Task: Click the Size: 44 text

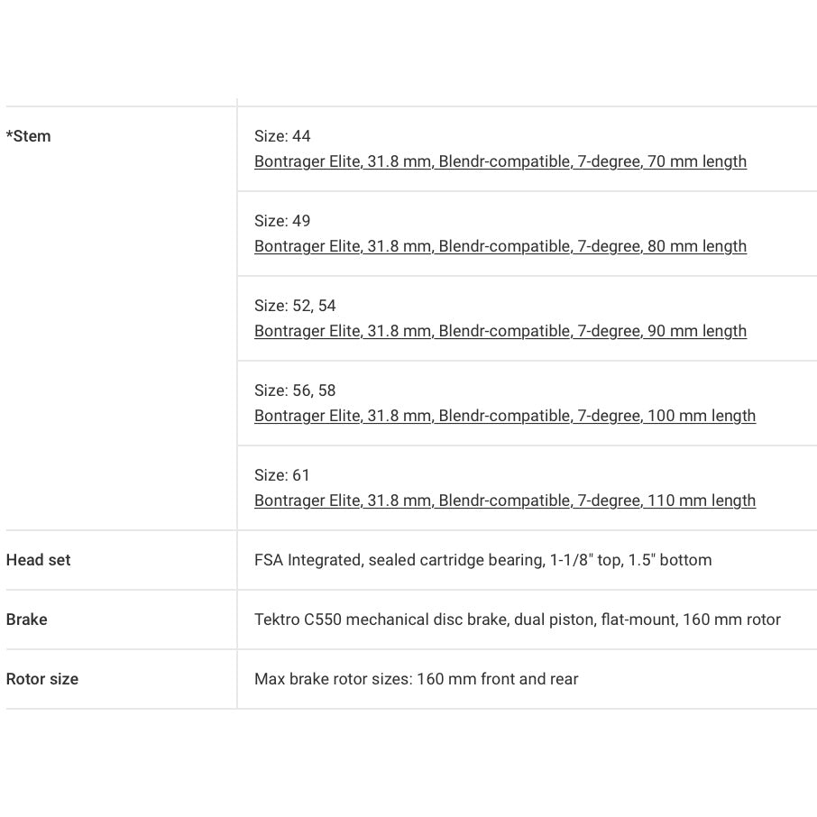Action: 282,136
